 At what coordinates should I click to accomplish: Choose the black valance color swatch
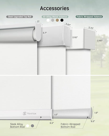(62, 20)
